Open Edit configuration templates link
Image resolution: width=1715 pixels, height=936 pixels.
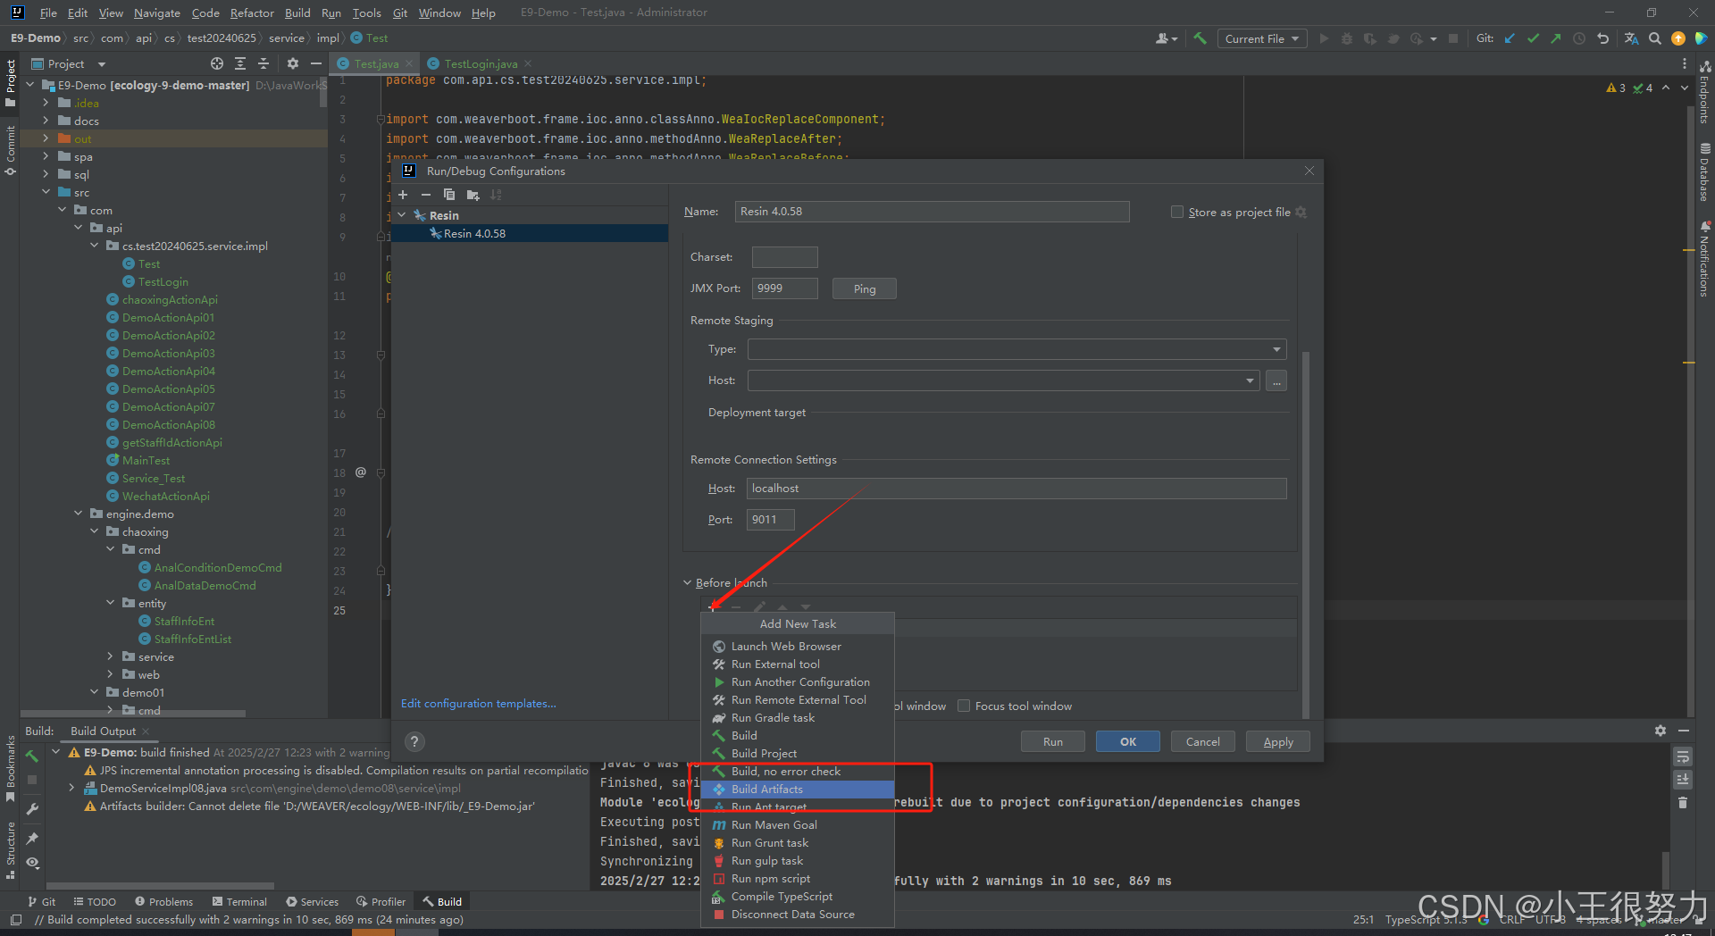click(x=479, y=704)
